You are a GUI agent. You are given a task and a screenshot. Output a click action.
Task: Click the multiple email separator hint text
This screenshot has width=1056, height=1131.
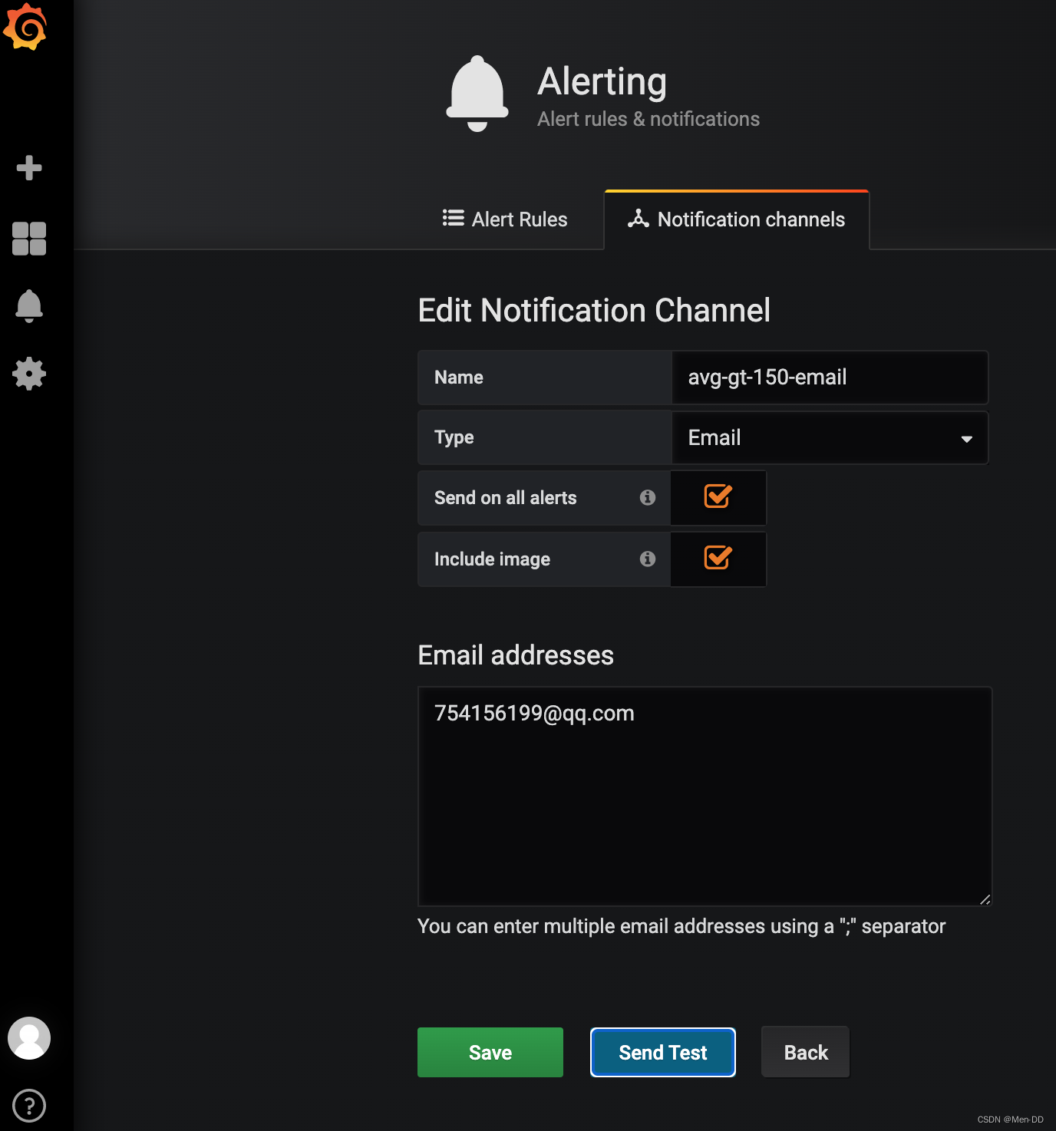681,926
